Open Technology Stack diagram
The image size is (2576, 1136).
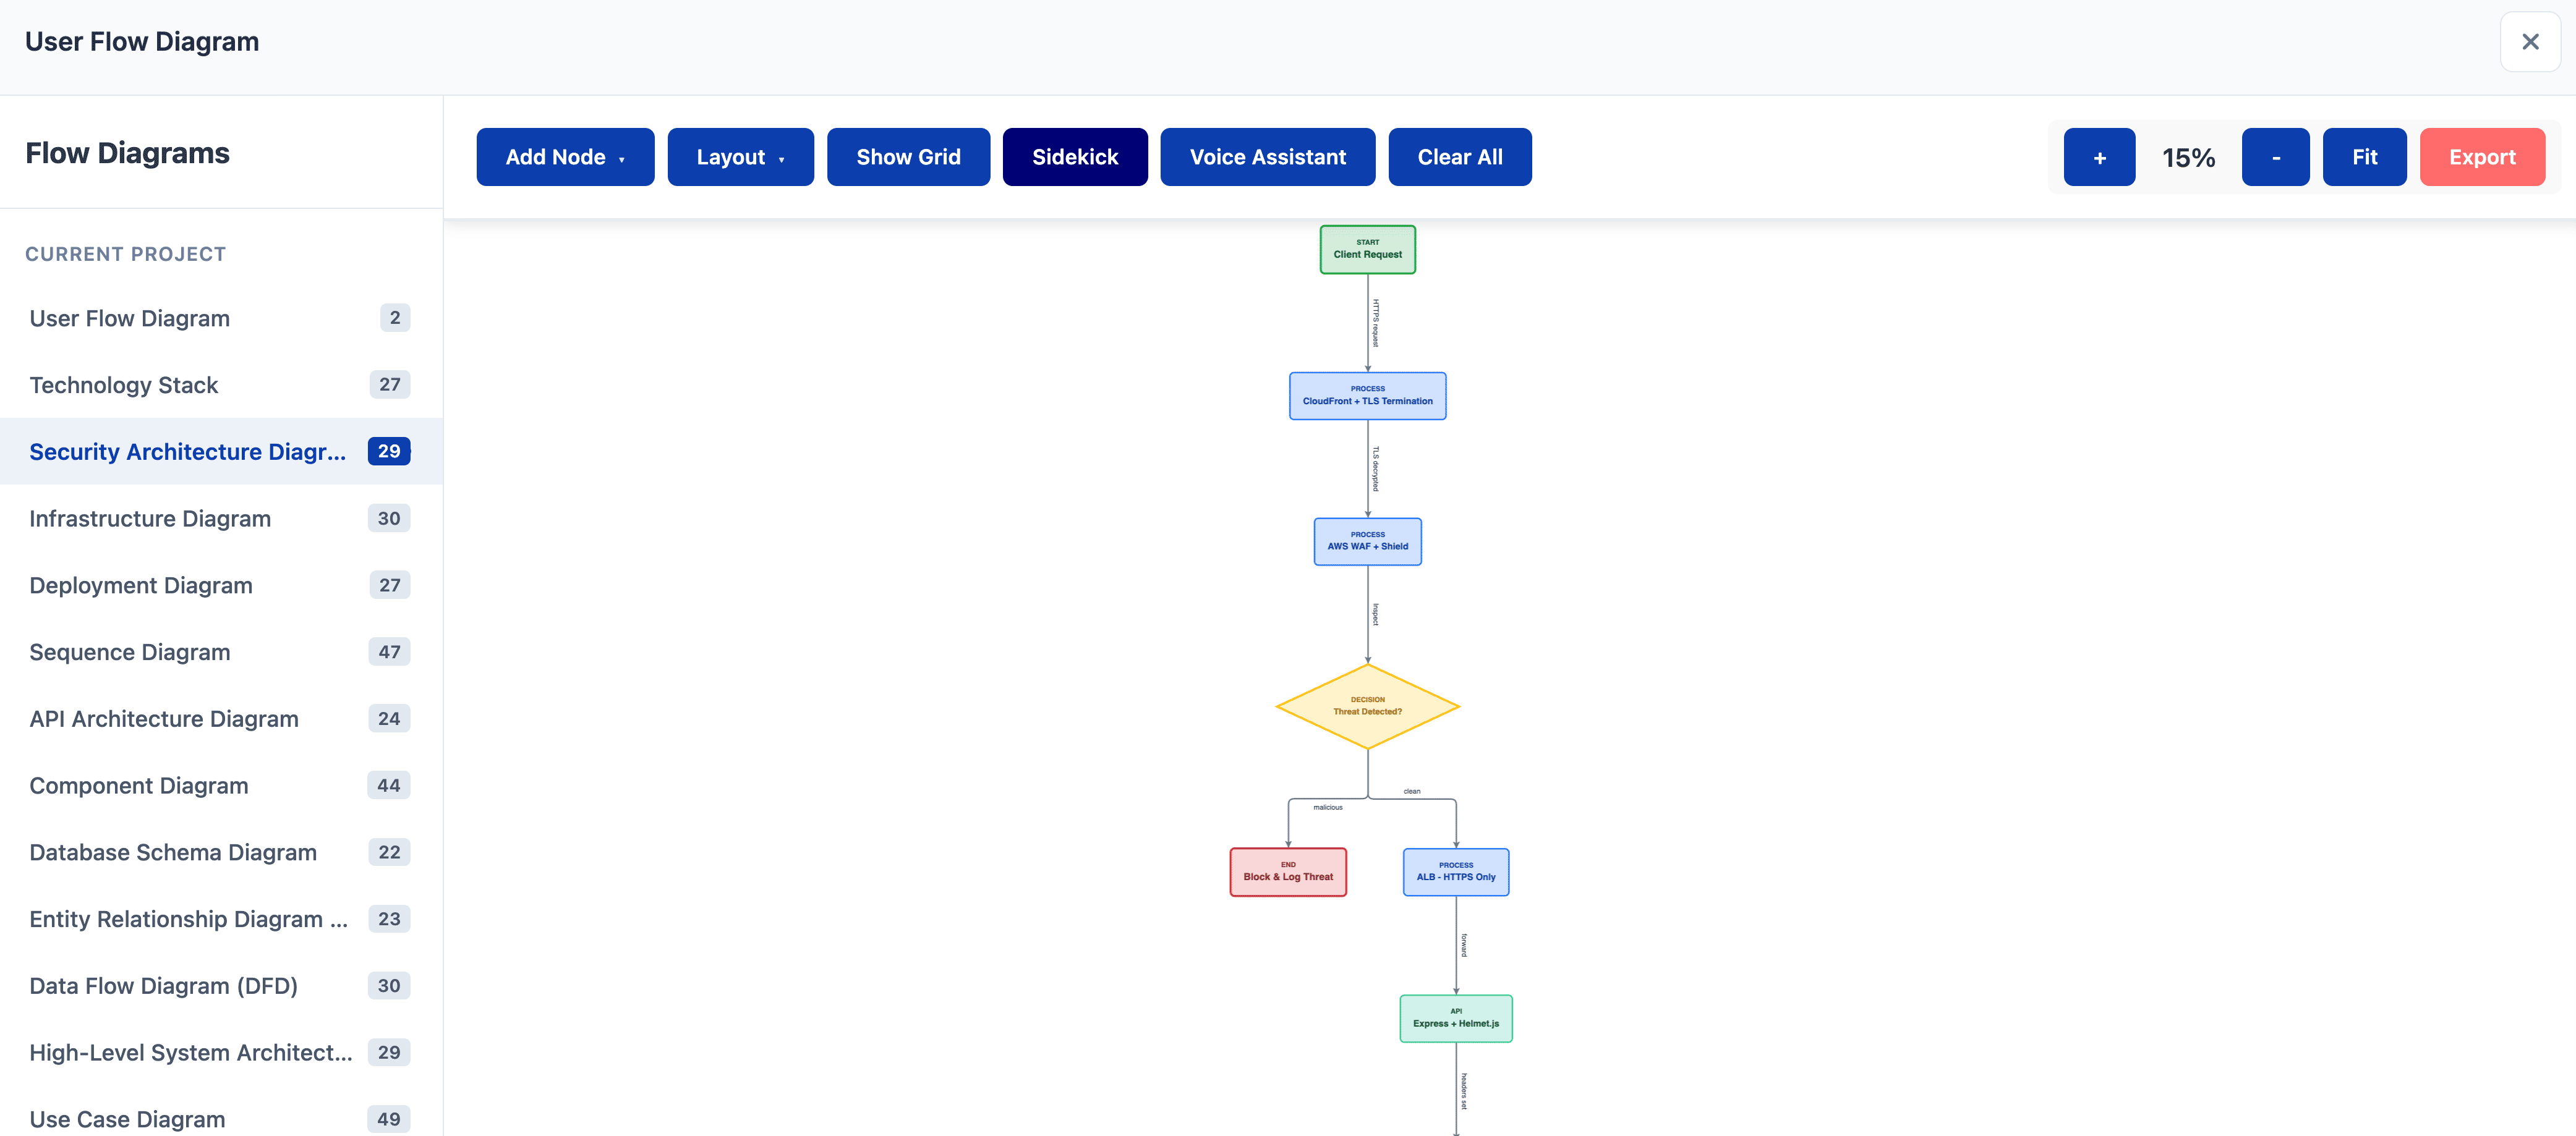[x=221, y=384]
